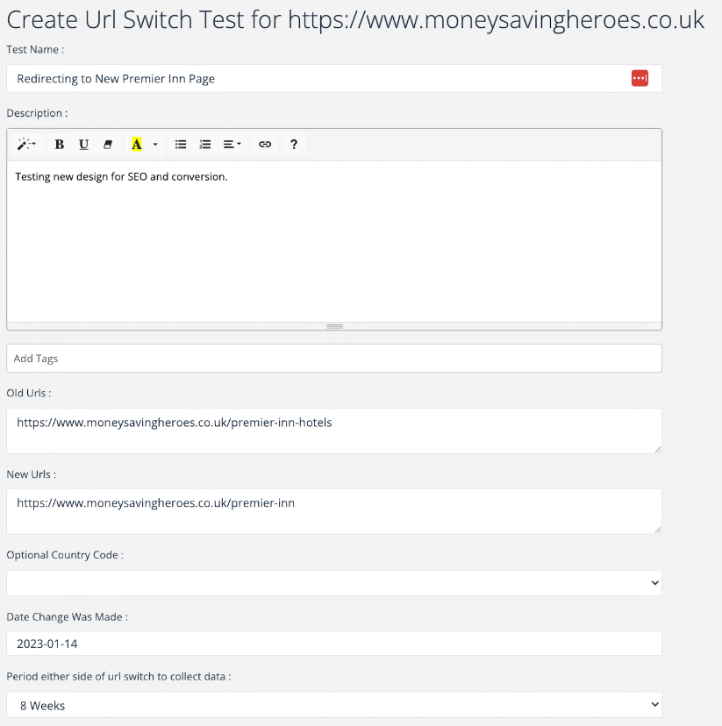Toggle bold formatting in description editor
The width and height of the screenshot is (722, 726).
60,145
